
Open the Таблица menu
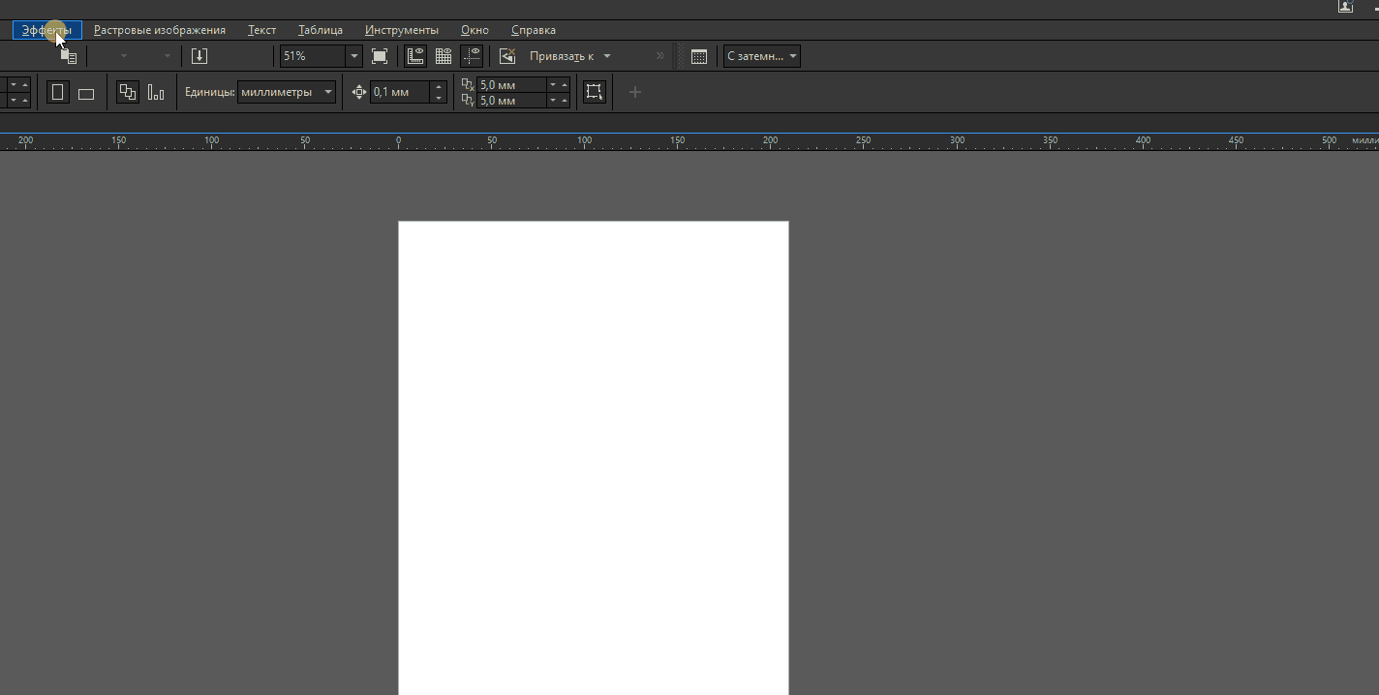pyautogui.click(x=321, y=30)
